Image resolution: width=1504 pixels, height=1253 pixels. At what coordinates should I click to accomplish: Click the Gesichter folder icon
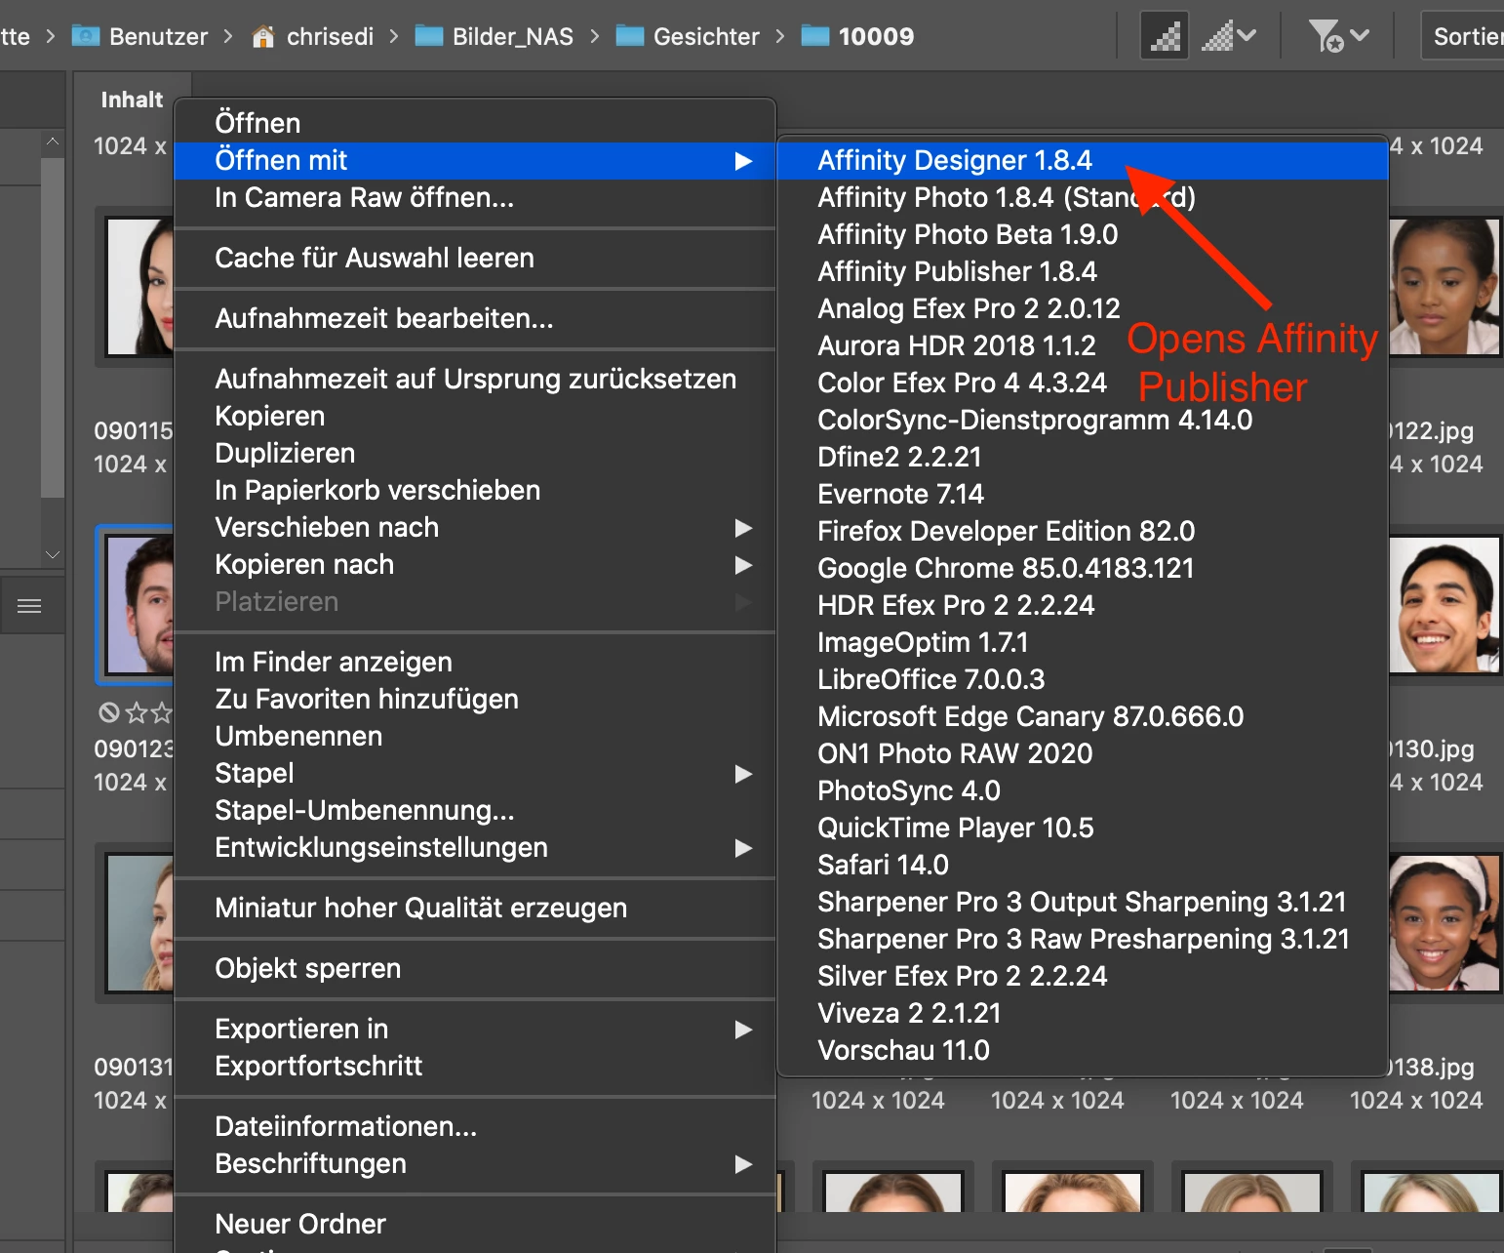tap(630, 36)
